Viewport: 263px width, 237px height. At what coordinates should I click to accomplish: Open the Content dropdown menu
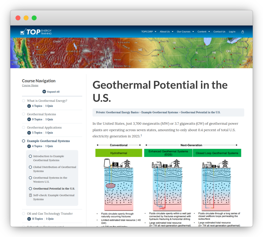(x=204, y=31)
